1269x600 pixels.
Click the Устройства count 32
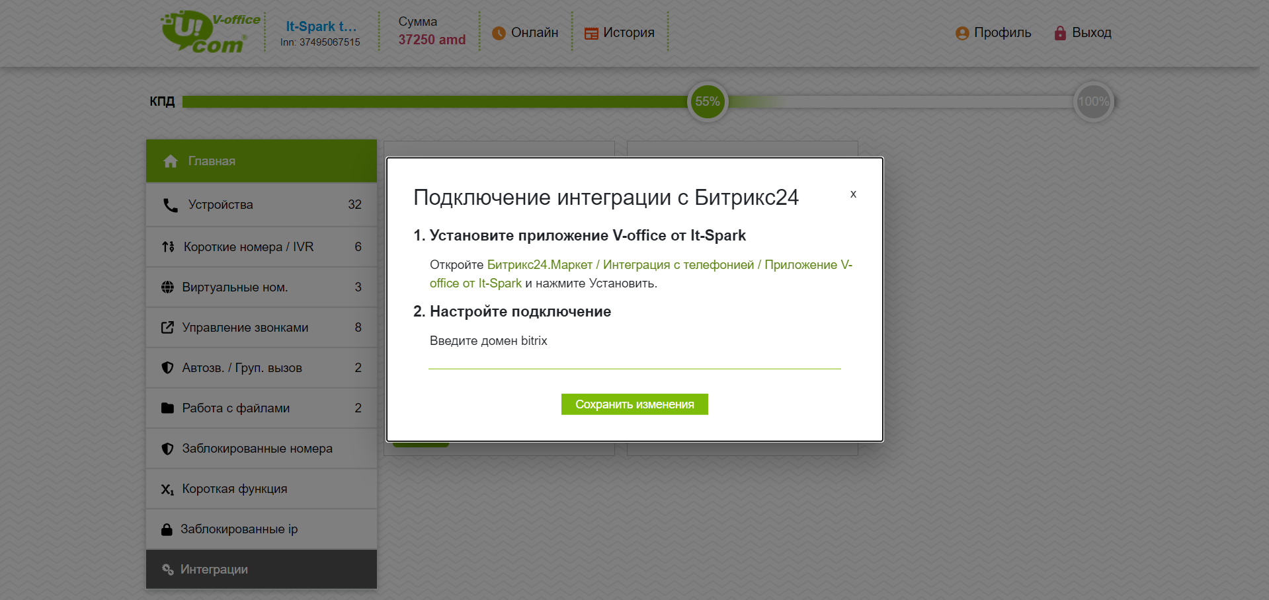pos(355,205)
